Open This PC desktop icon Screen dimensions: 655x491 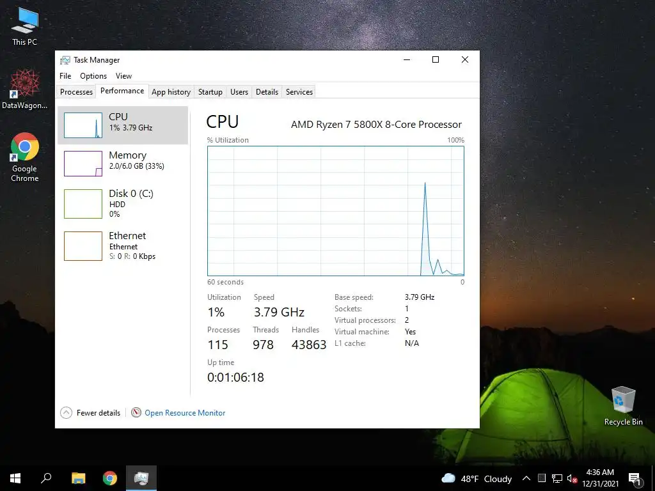(x=25, y=26)
